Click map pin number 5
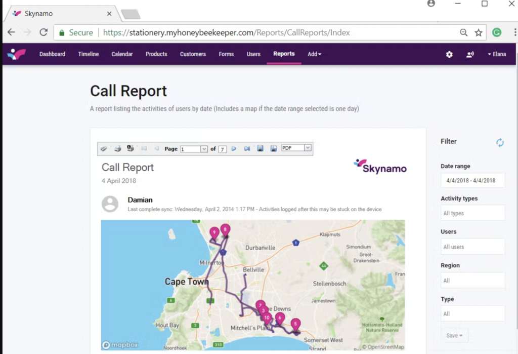 coord(295,324)
